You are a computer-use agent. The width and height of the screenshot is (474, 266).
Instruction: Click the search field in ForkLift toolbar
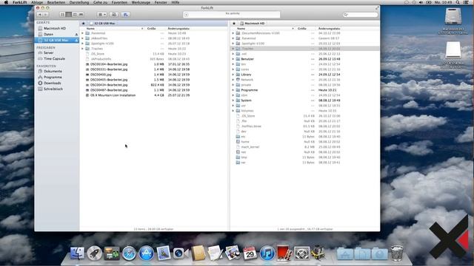[x=360, y=15]
